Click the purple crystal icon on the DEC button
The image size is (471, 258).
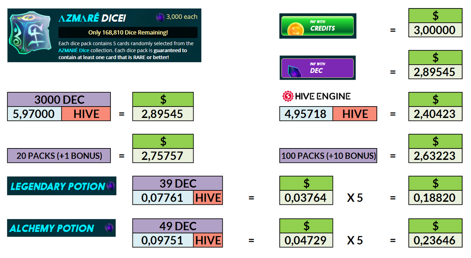(295, 71)
